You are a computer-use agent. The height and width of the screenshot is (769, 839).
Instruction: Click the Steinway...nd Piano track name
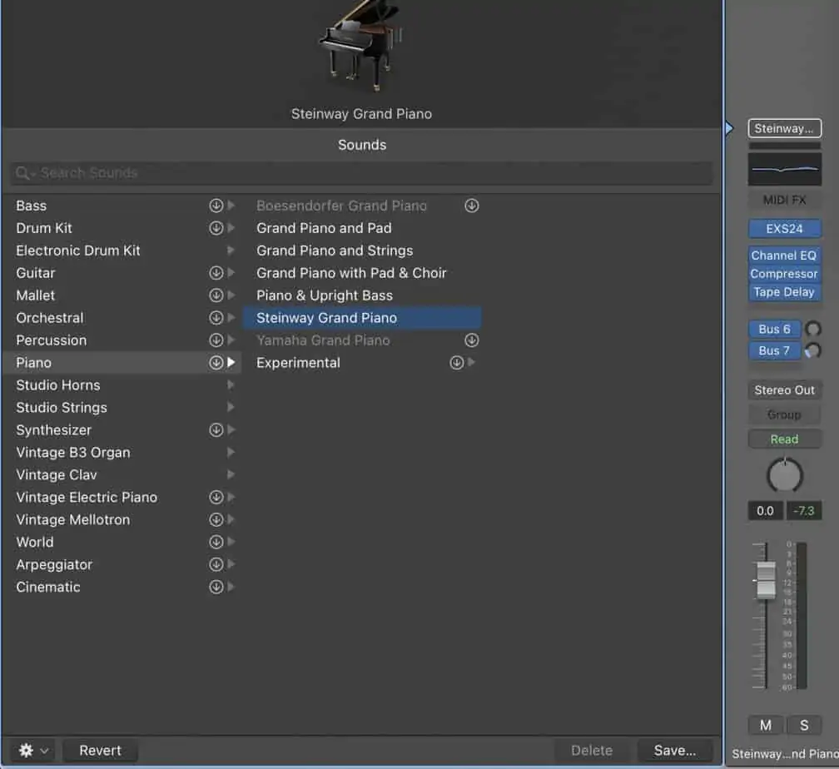click(x=785, y=754)
